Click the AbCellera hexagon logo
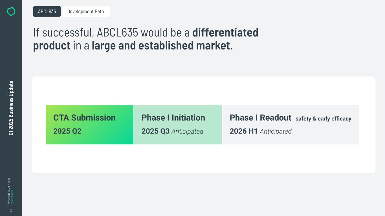Image resolution: width=385 pixels, height=216 pixels. [11, 12]
